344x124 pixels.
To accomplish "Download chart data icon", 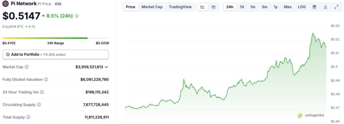I will 325,7.
